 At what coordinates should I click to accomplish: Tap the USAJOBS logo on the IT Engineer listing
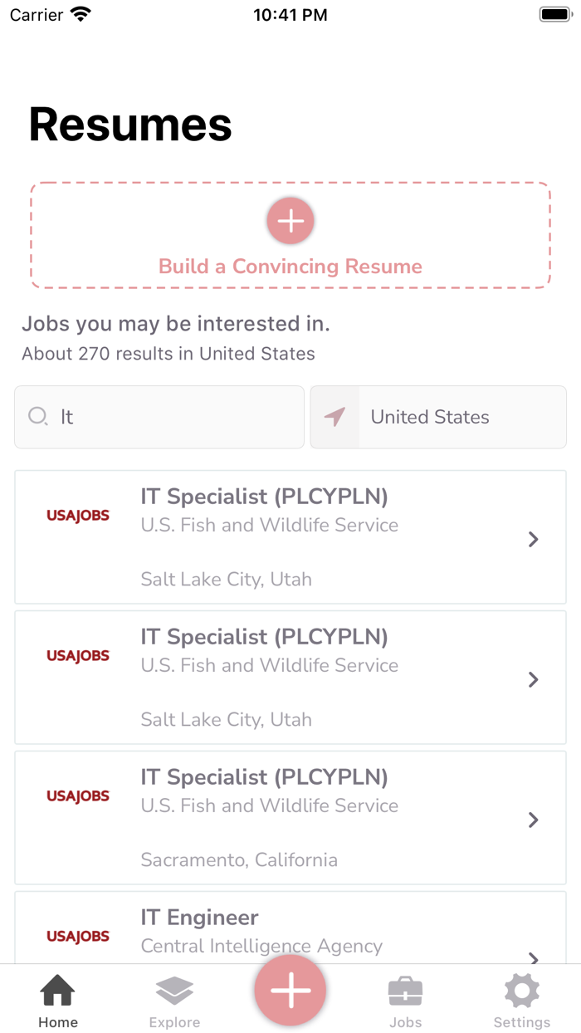pos(78,936)
